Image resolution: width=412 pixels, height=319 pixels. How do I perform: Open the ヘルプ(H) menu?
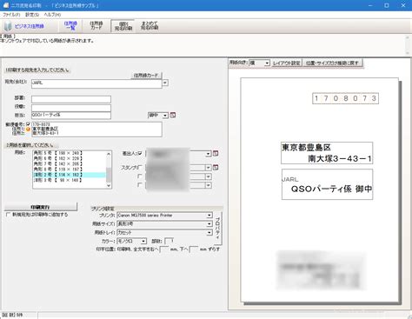tap(52, 15)
